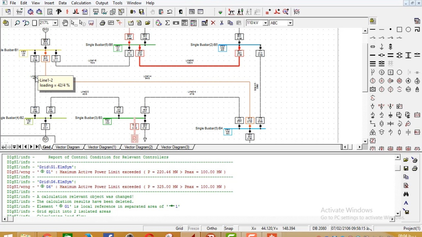Click Single Busbar(5)/B4 label in diagram
Viewport: 422px width, 237px height.
point(209,128)
